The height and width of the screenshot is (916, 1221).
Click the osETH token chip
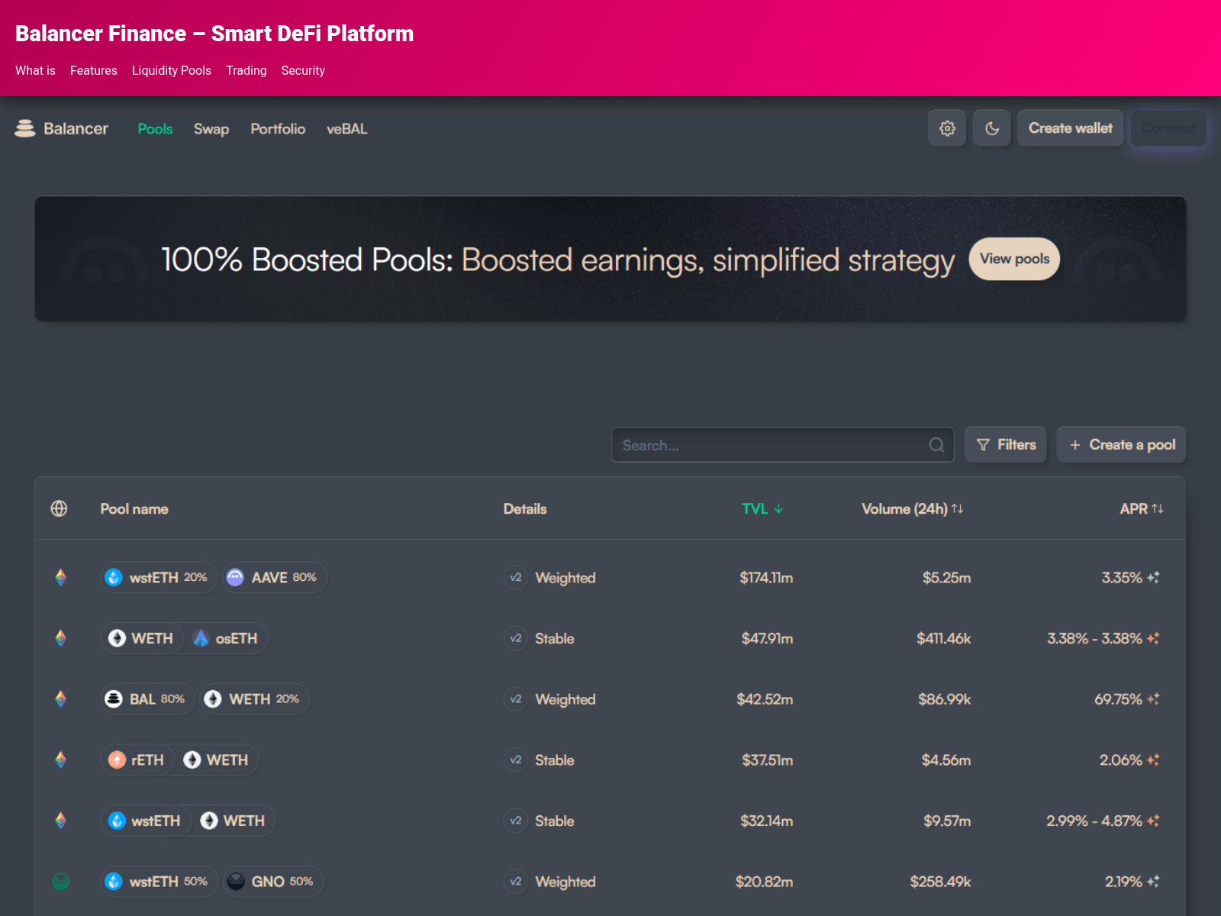(226, 638)
